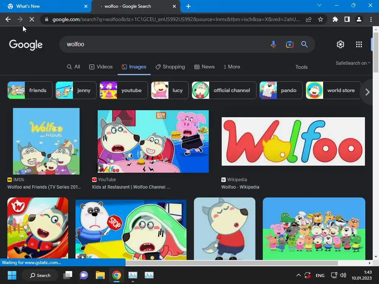Switch to the Videos tab

(x=101, y=67)
